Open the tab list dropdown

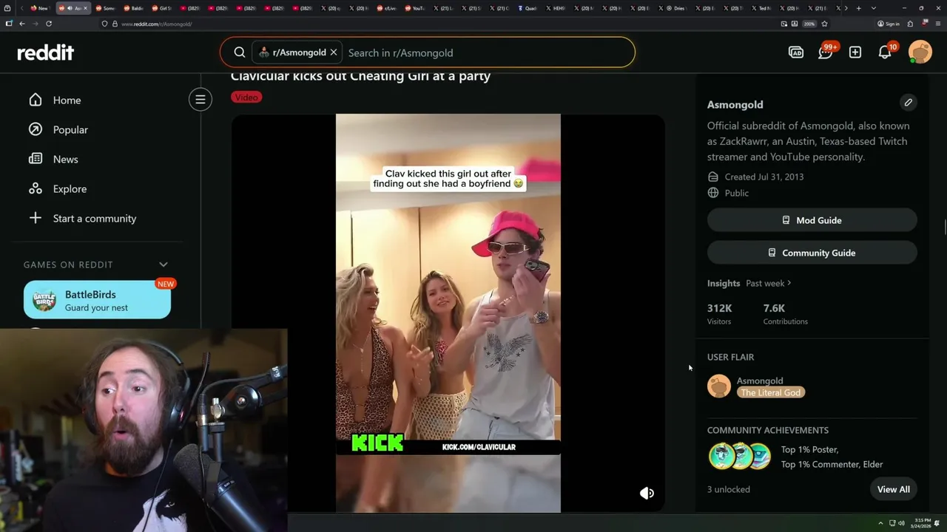pos(874,8)
